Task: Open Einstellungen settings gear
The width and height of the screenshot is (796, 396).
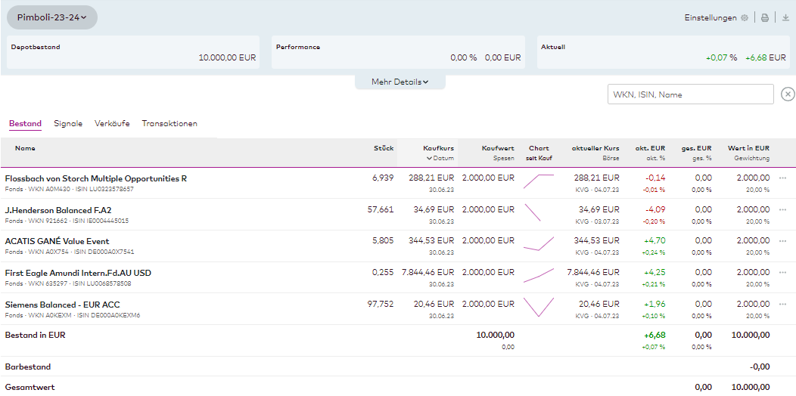Action: tap(745, 17)
